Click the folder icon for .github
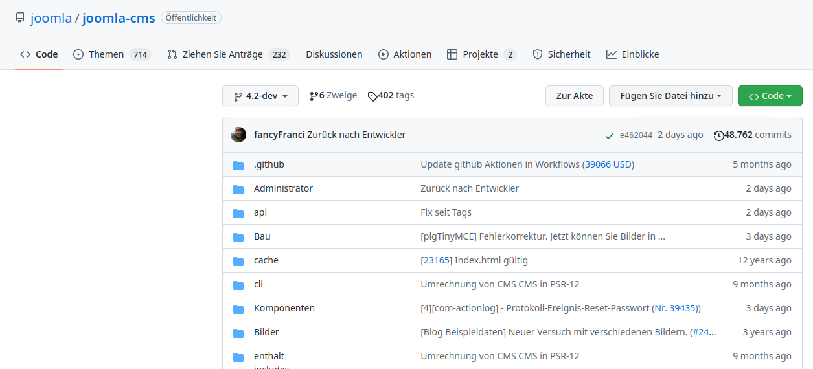813x369 pixels. click(238, 165)
